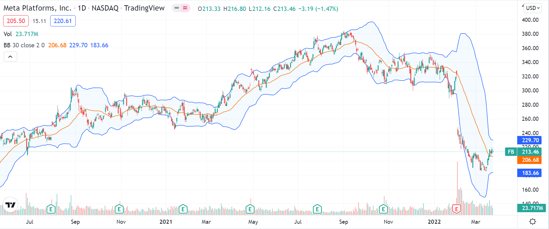The height and width of the screenshot is (229, 549).
Task: Click the 2021 label on time axis
Action: pyautogui.click(x=166, y=222)
